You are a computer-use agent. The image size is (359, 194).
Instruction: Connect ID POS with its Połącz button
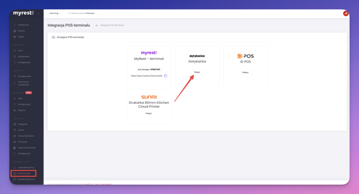click(245, 72)
